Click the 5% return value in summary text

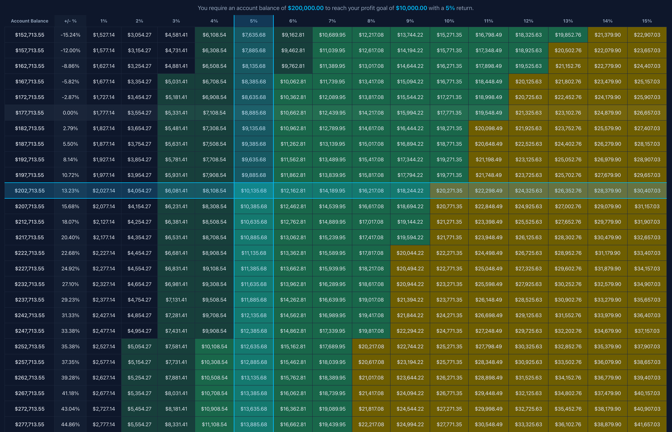(450, 8)
